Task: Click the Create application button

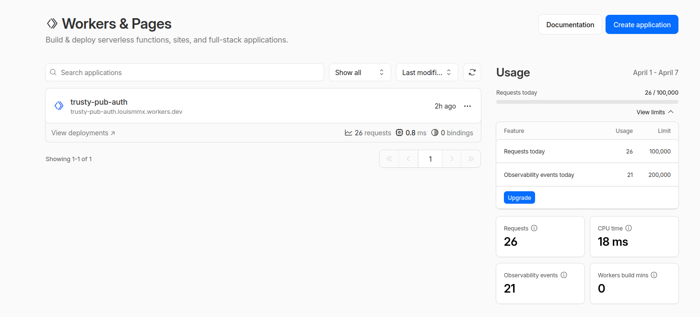Action: click(x=642, y=24)
